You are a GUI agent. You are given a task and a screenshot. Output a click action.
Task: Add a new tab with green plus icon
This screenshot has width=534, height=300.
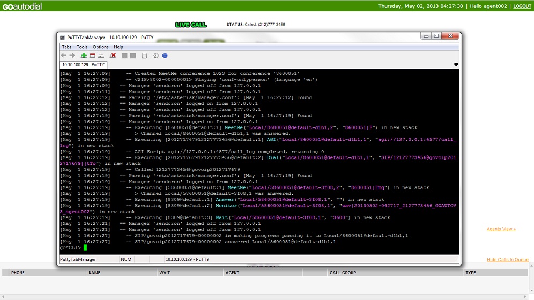tap(84, 55)
